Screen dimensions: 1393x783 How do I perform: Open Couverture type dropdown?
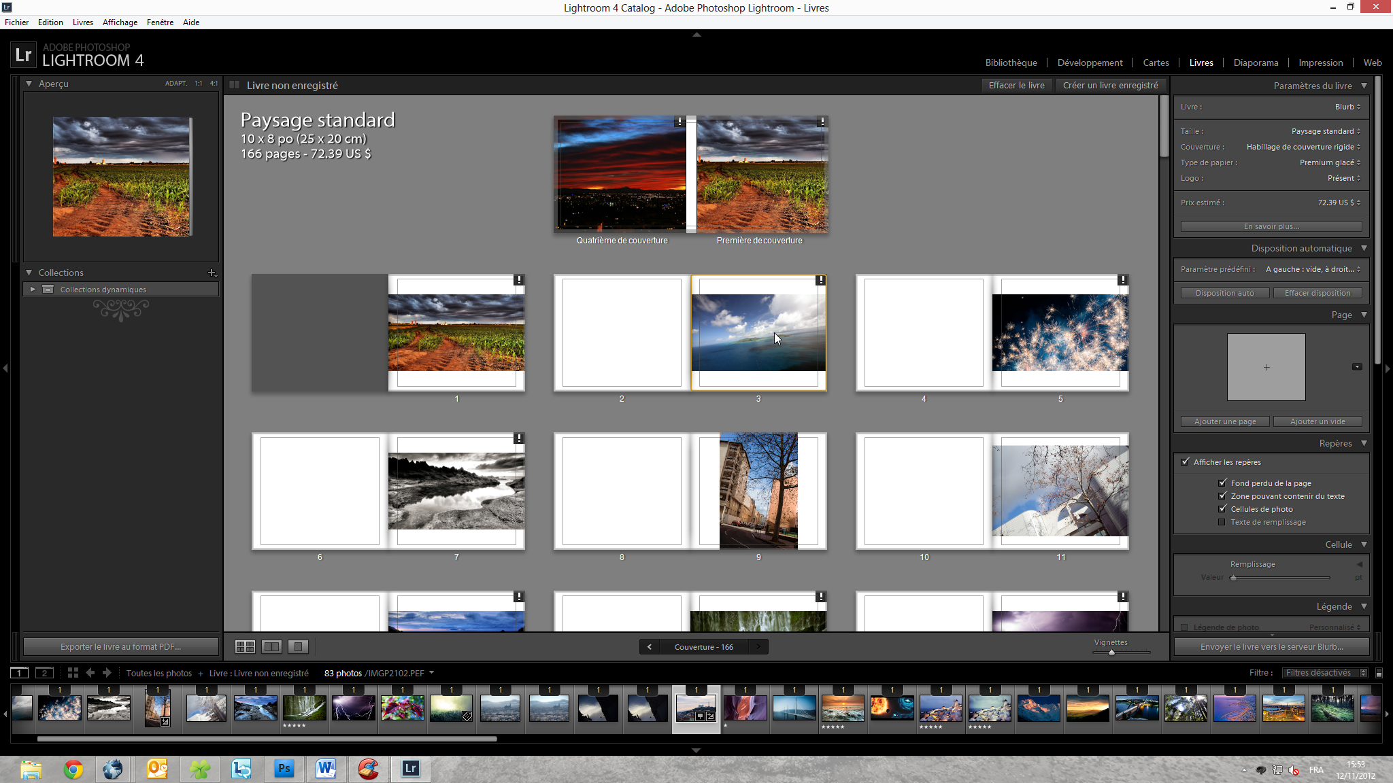click(1303, 147)
